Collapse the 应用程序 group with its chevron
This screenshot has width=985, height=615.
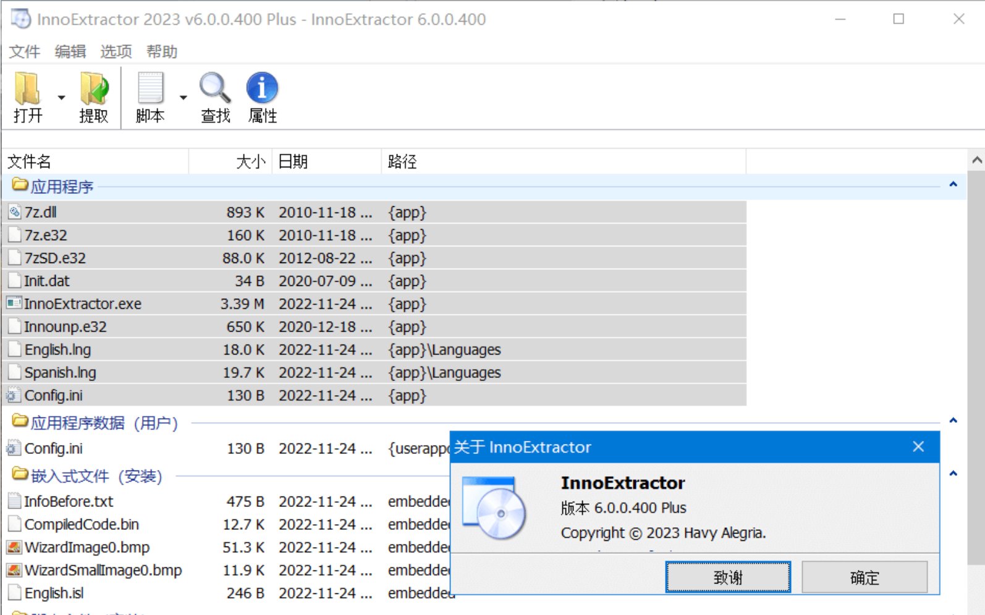pos(953,185)
